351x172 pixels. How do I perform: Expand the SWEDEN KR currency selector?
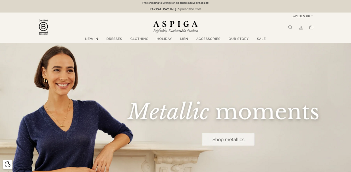[302, 16]
